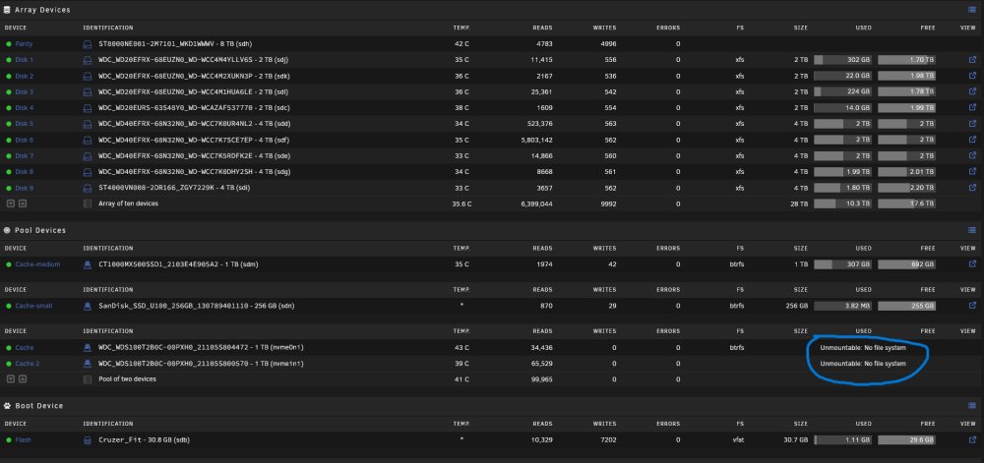Open the view icon for Cache-medium pool
Screen dimensions: 984x463
pyautogui.click(x=972, y=264)
